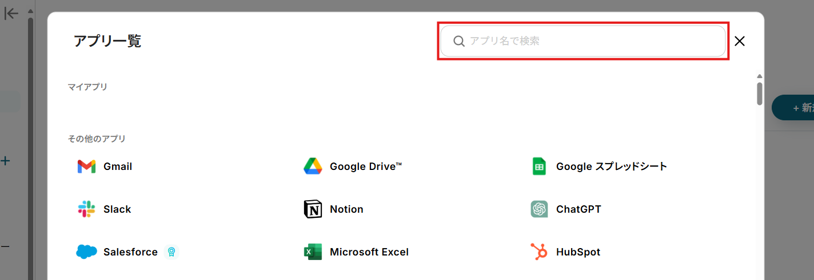Click the dialog's vertical scrollbar thumb

point(760,94)
